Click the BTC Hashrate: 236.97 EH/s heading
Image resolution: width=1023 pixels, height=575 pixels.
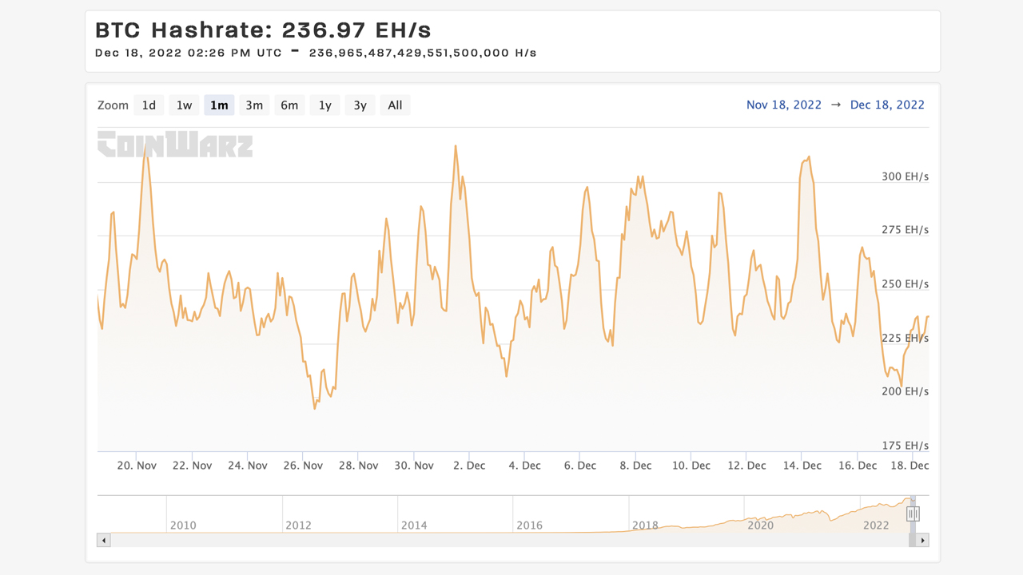pos(263,30)
